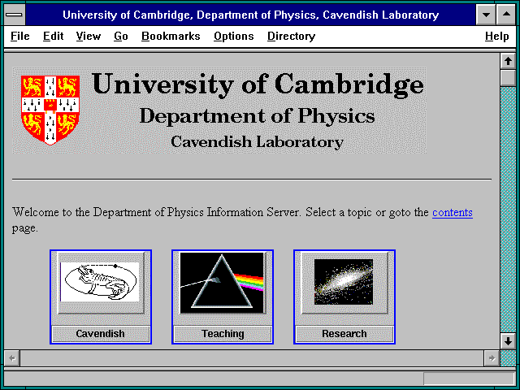
Task: Click the vertical scrollbar up arrow
Action: pyautogui.click(x=508, y=62)
